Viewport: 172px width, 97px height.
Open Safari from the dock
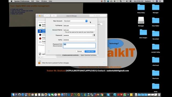23,95
